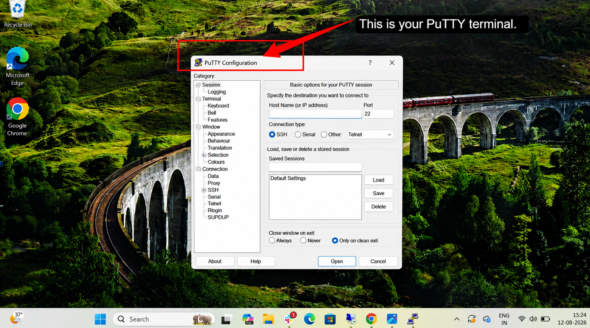Open Proxy category
The image size is (590, 328).
tap(214, 183)
